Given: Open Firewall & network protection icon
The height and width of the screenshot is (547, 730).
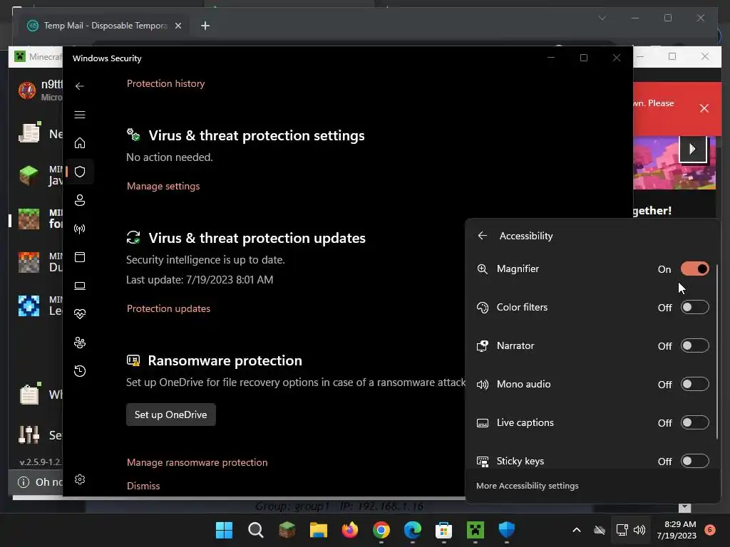Looking at the screenshot, I should pyautogui.click(x=80, y=229).
